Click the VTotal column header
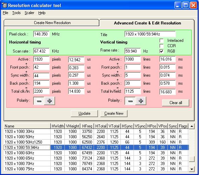 [x=114, y=126]
